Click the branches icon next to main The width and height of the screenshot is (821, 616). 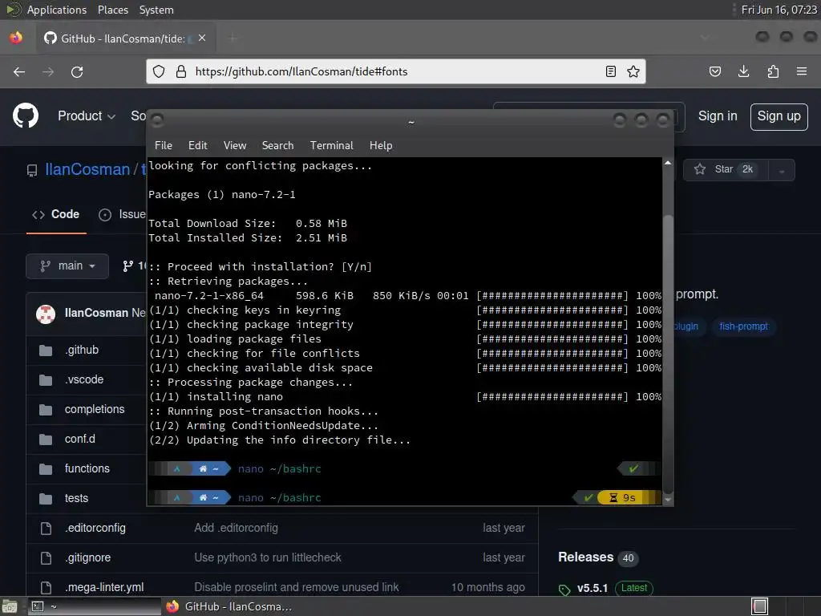tap(127, 266)
